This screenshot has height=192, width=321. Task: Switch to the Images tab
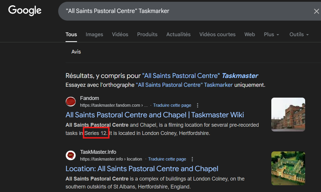point(94,34)
